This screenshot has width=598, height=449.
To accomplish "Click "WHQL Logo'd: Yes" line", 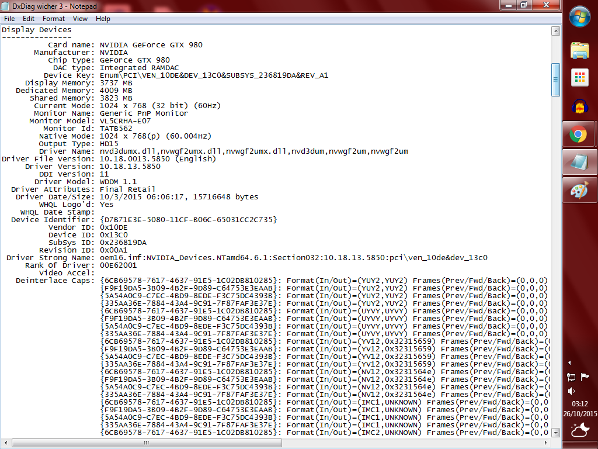I will [x=76, y=205].
